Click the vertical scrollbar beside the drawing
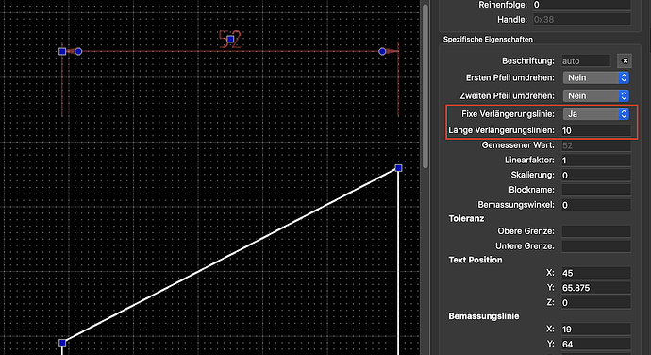The width and height of the screenshot is (651, 355). 426,87
